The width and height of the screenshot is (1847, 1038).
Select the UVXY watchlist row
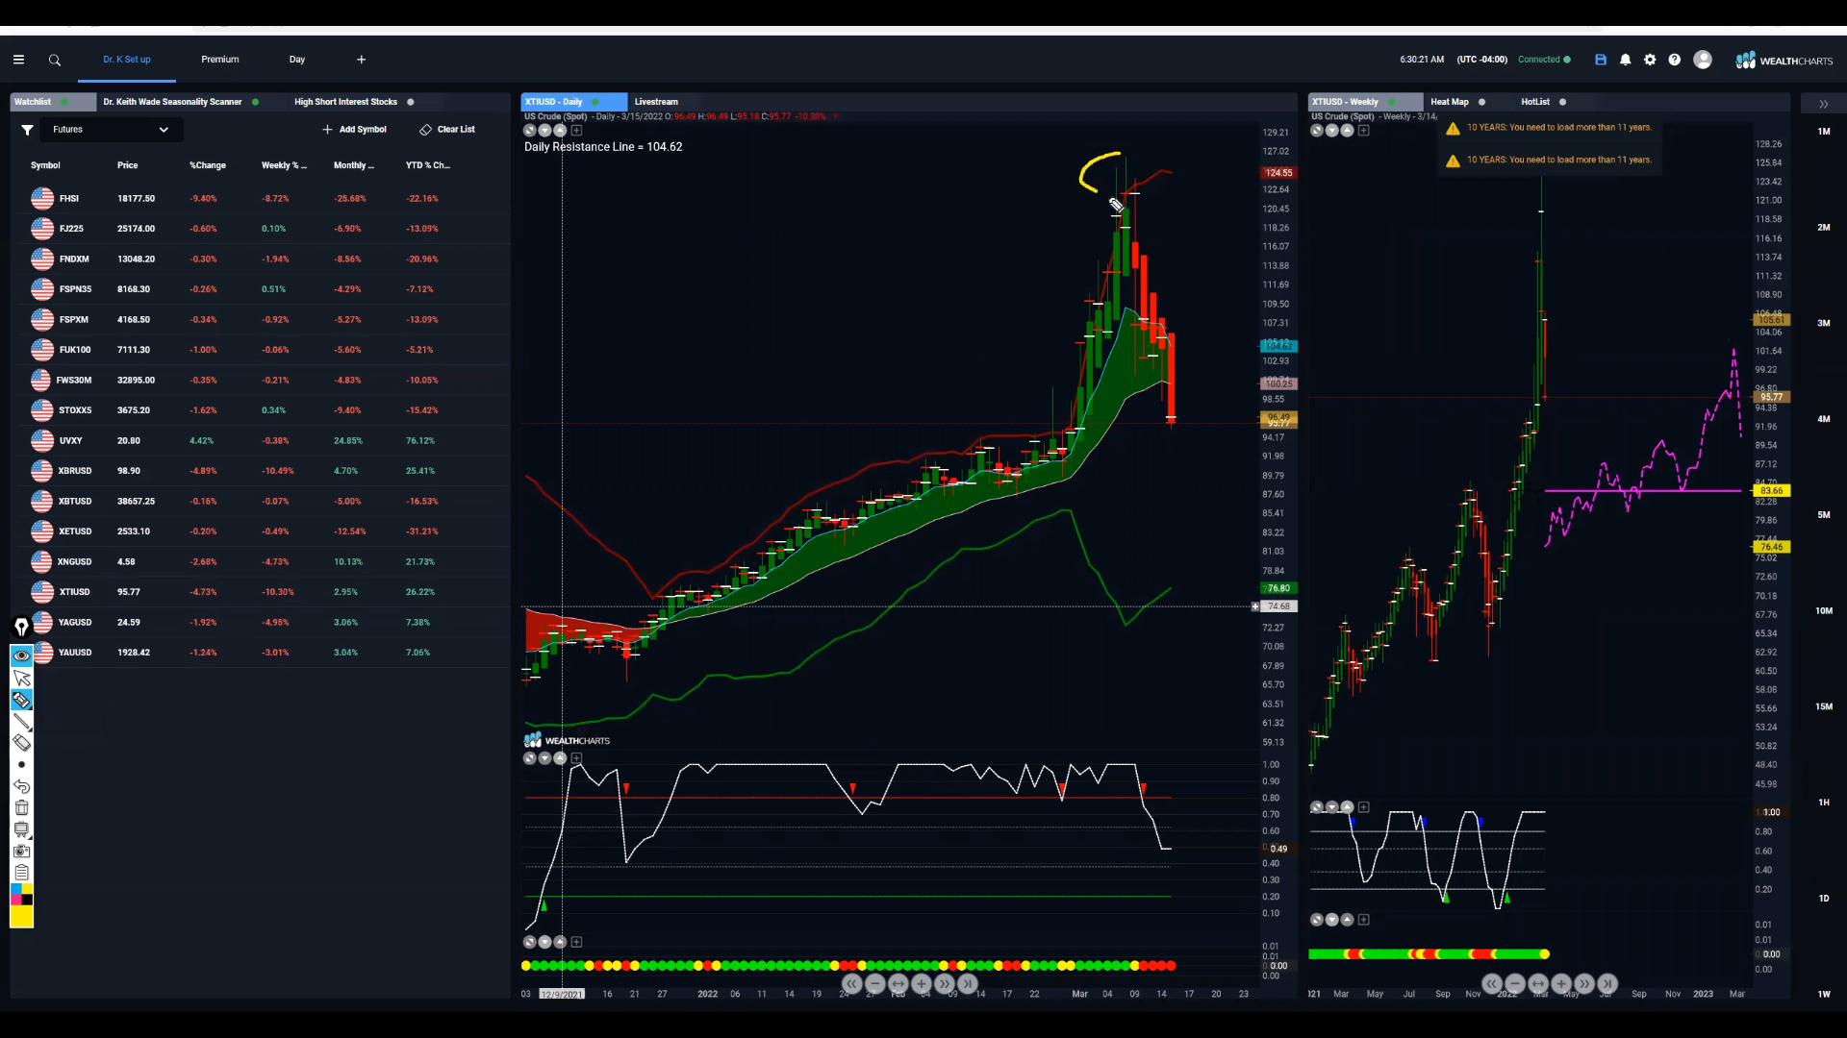[x=263, y=441]
